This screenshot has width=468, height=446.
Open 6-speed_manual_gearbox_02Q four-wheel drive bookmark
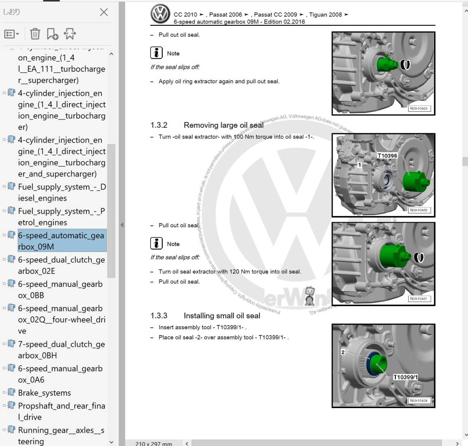pos(62,319)
